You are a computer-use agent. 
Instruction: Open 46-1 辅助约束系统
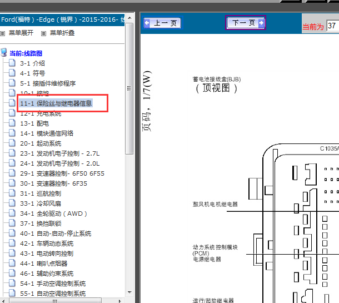click(x=47, y=274)
